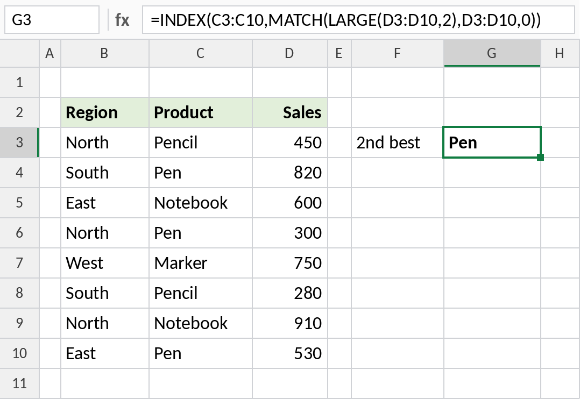Select column B header
The image size is (580, 399).
point(105,53)
